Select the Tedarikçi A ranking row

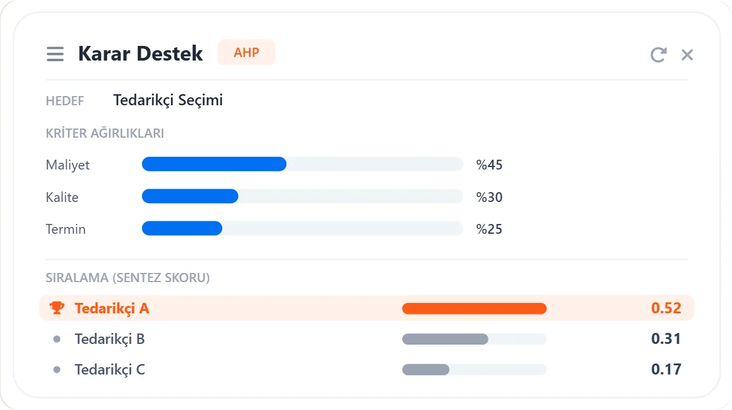[x=367, y=308]
